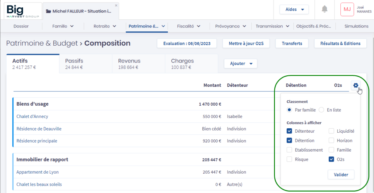Select the 'Par famille' radio option
374x193 pixels.
[x=289, y=110]
